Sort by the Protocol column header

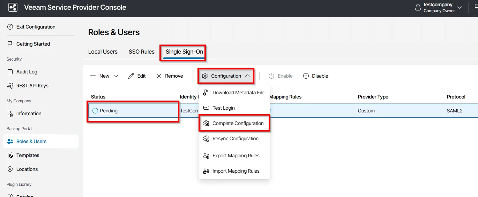(456, 97)
